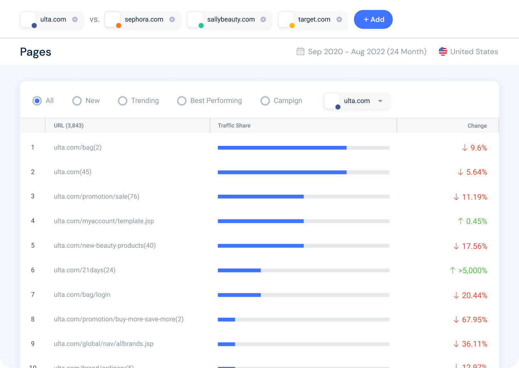Viewport: 519px width, 368px height.
Task: Click the United States flag icon
Action: [443, 51]
